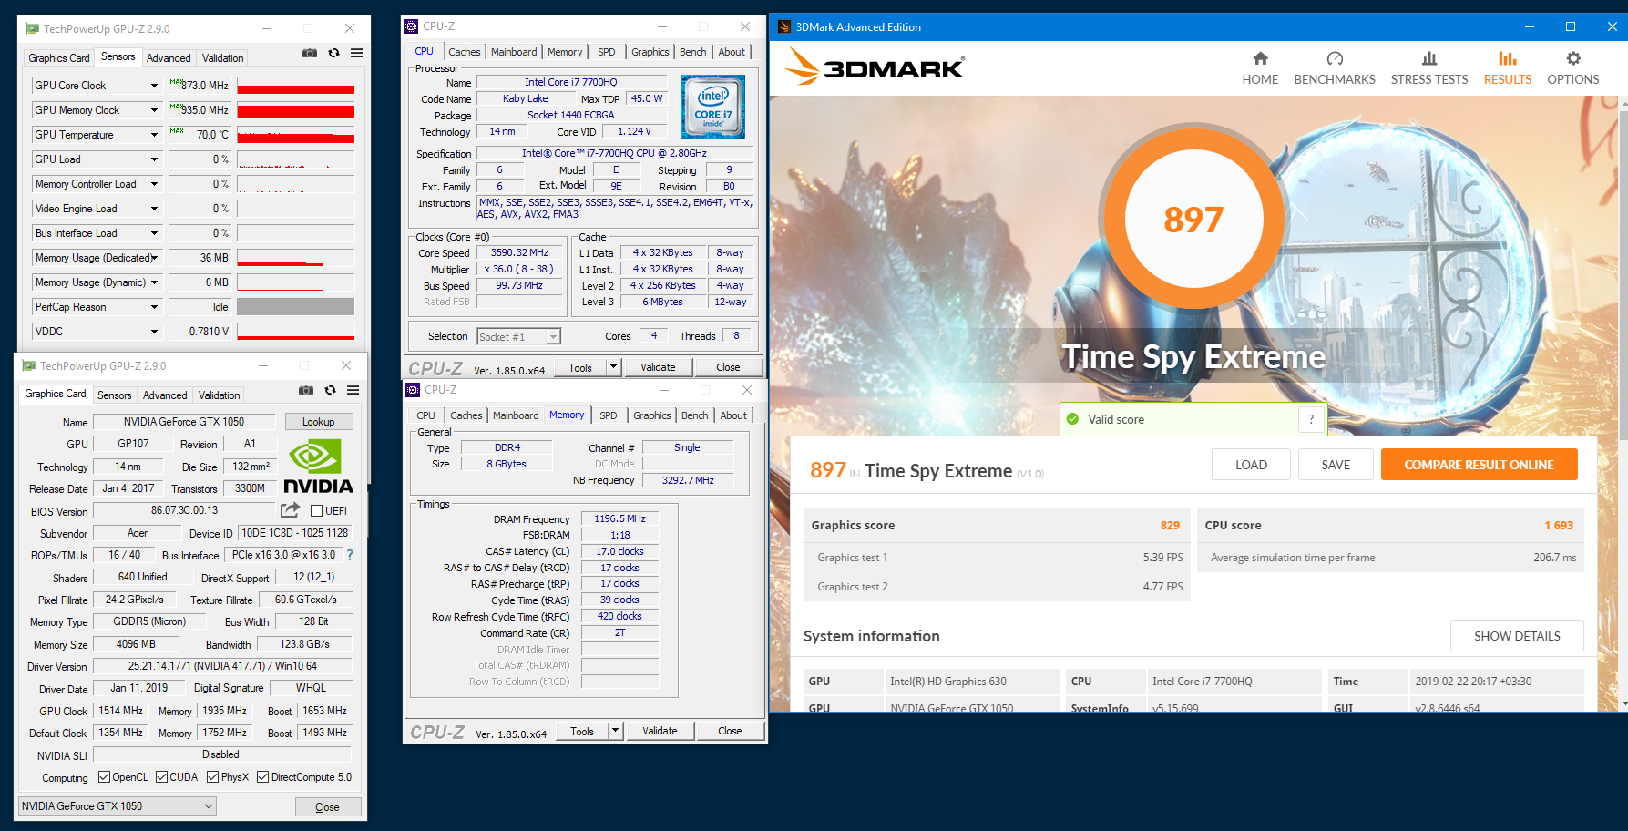Click the Lookup button in GPU-Z

319,422
